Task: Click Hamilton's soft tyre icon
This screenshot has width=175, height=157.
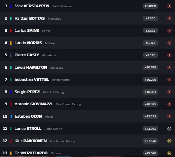Action: [x=169, y=67]
